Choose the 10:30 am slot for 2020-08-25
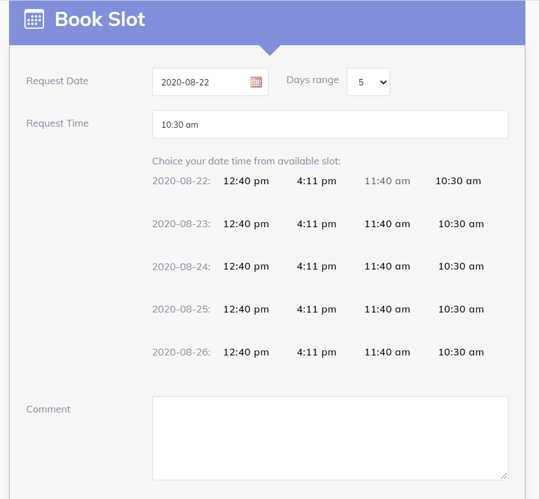 (460, 309)
